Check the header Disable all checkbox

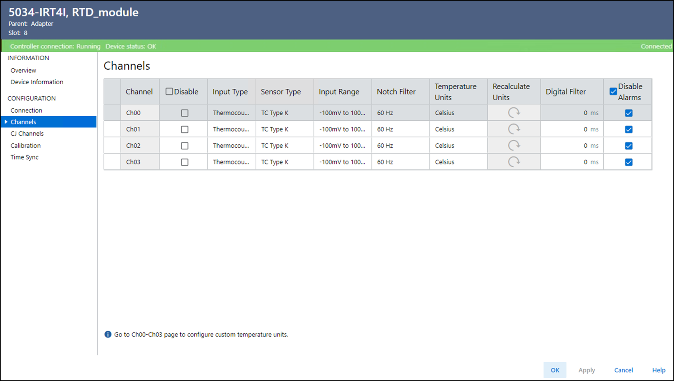169,91
